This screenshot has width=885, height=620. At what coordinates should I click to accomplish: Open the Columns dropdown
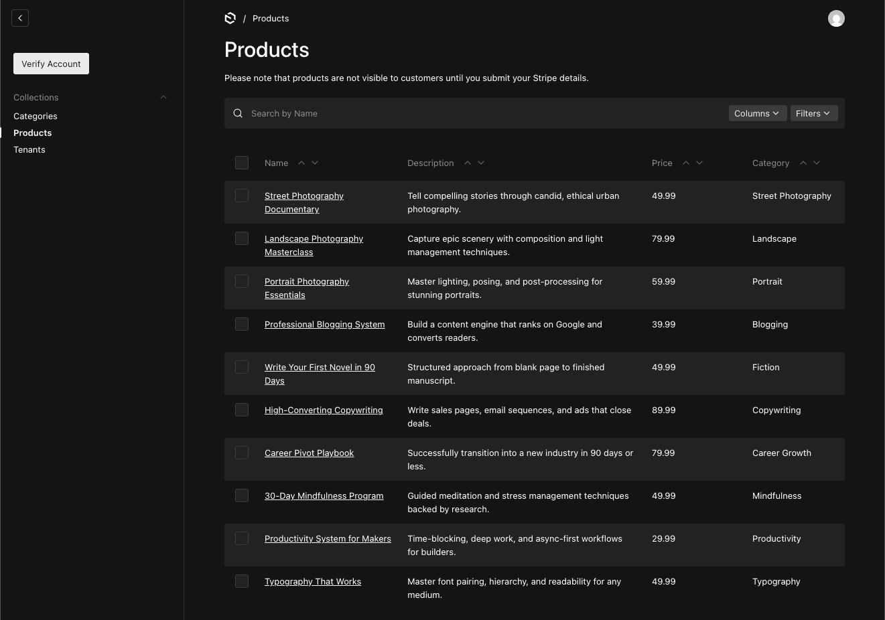pos(756,113)
